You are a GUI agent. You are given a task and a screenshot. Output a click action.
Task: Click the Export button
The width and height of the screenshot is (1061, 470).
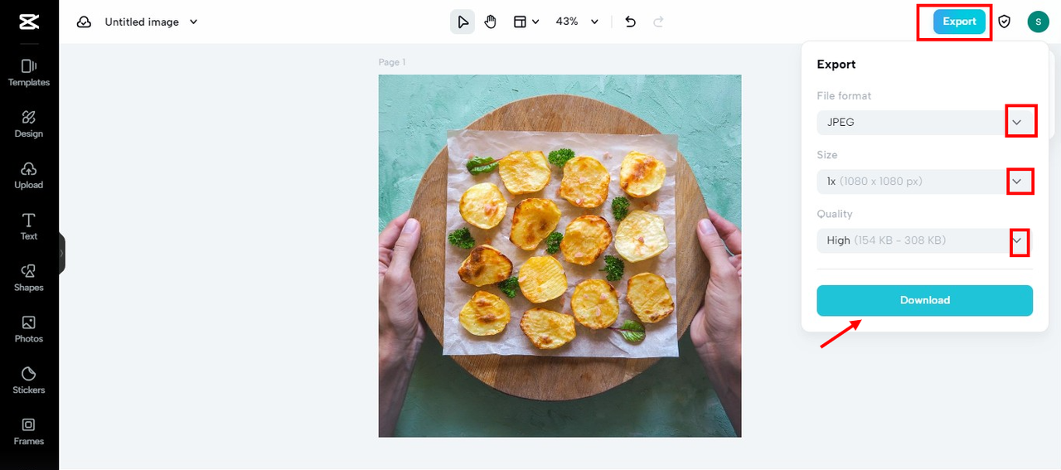coord(959,22)
